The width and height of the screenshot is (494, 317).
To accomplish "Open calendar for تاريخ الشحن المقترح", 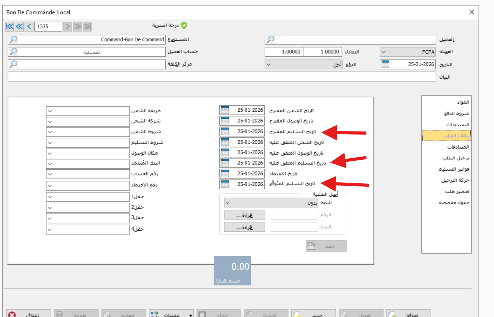I will 225,110.
